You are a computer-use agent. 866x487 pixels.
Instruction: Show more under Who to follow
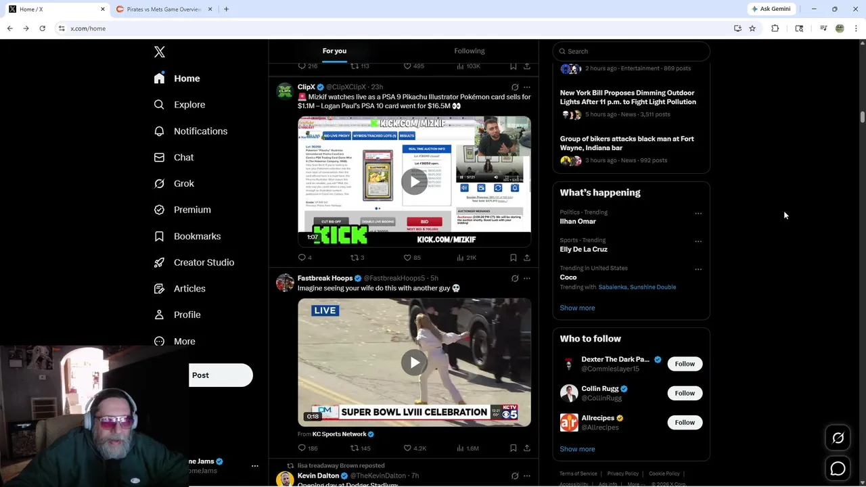click(577, 449)
